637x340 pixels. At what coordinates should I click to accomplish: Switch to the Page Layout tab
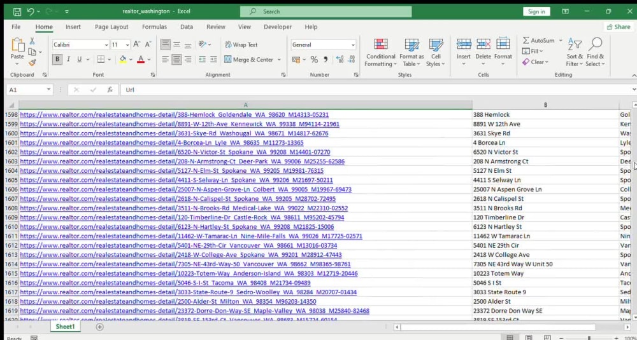111,27
